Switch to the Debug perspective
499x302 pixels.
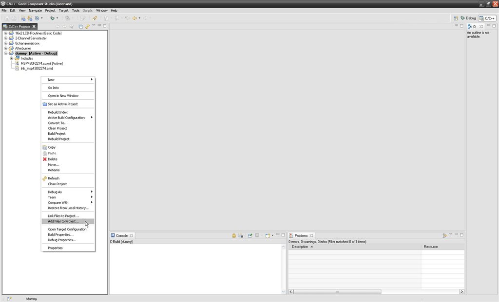coord(468,18)
